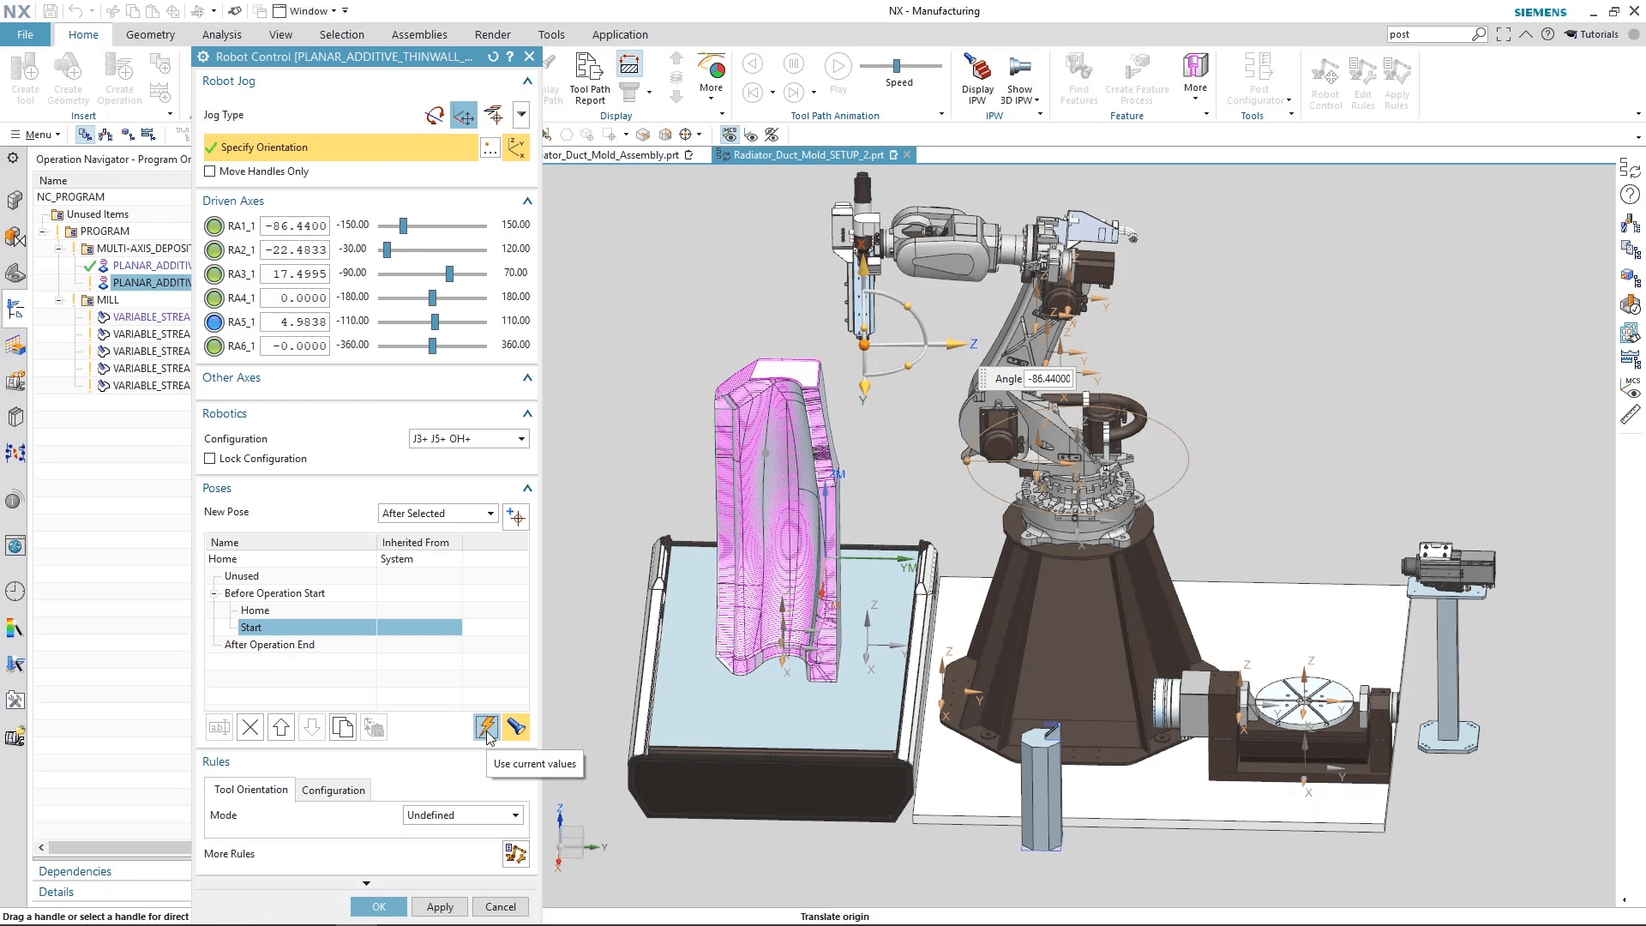This screenshot has width=1646, height=926.
Task: Select the free rotation Jog Type icon
Action: tap(435, 115)
